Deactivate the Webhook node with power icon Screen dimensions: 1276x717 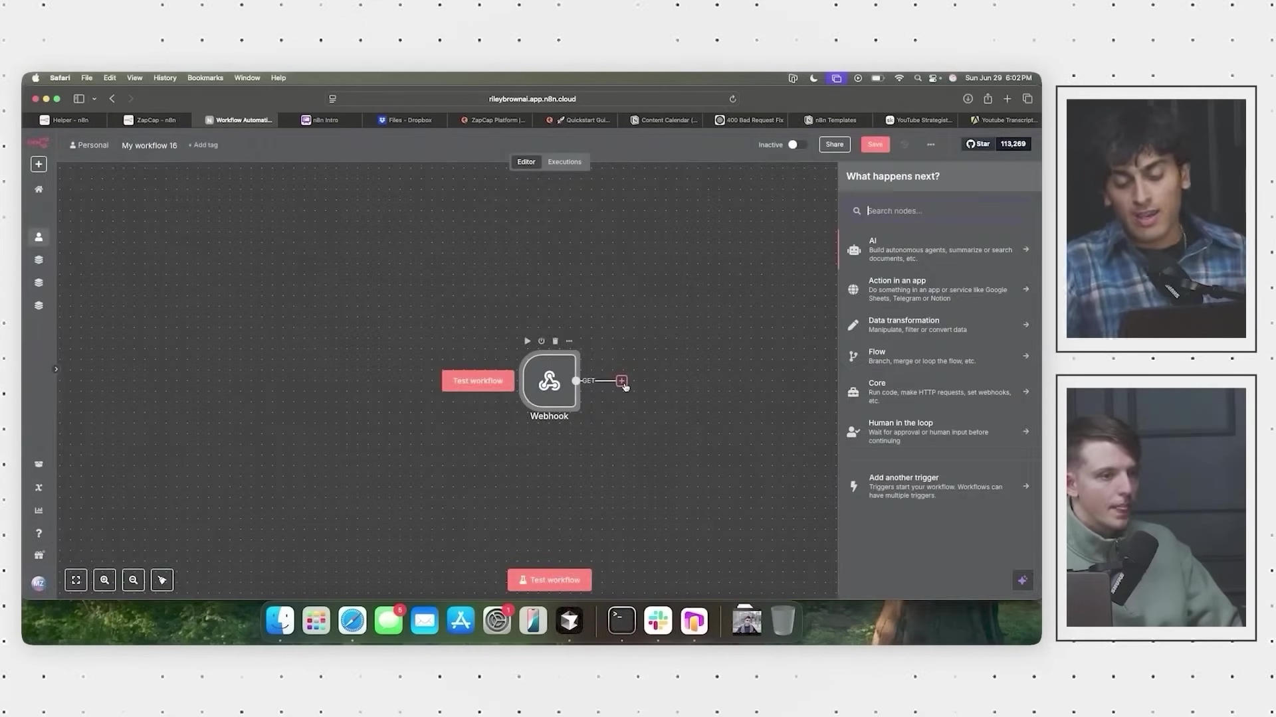click(x=541, y=341)
